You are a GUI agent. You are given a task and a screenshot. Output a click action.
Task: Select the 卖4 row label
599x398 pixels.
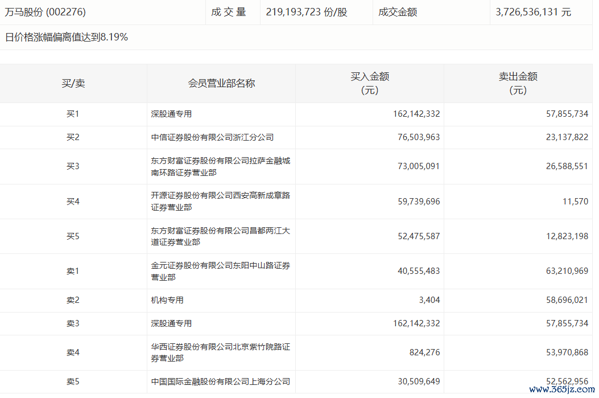coord(73,352)
